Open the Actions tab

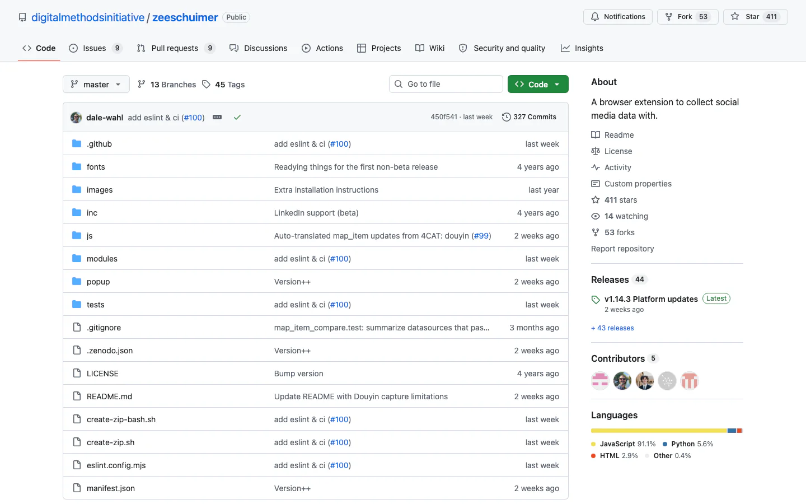pos(322,48)
